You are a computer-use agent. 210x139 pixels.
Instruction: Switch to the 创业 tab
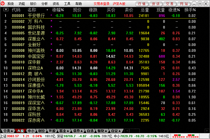click(x=42, y=131)
